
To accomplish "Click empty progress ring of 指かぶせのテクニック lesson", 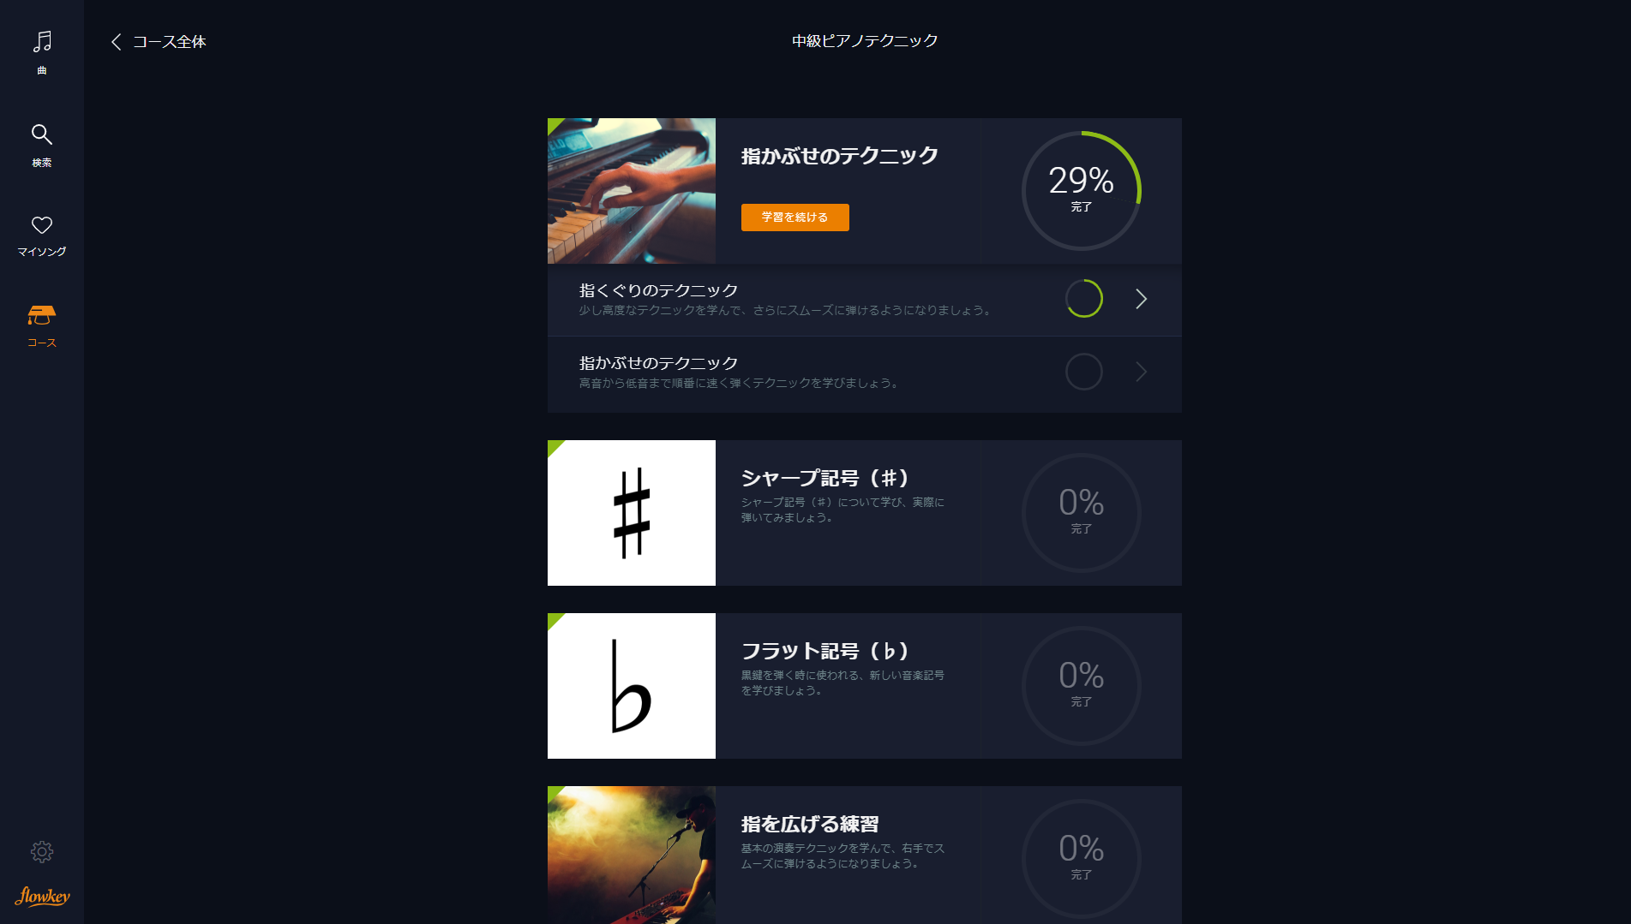I will [1083, 372].
